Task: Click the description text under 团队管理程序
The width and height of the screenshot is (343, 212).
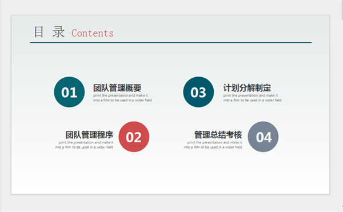Action: (84, 145)
